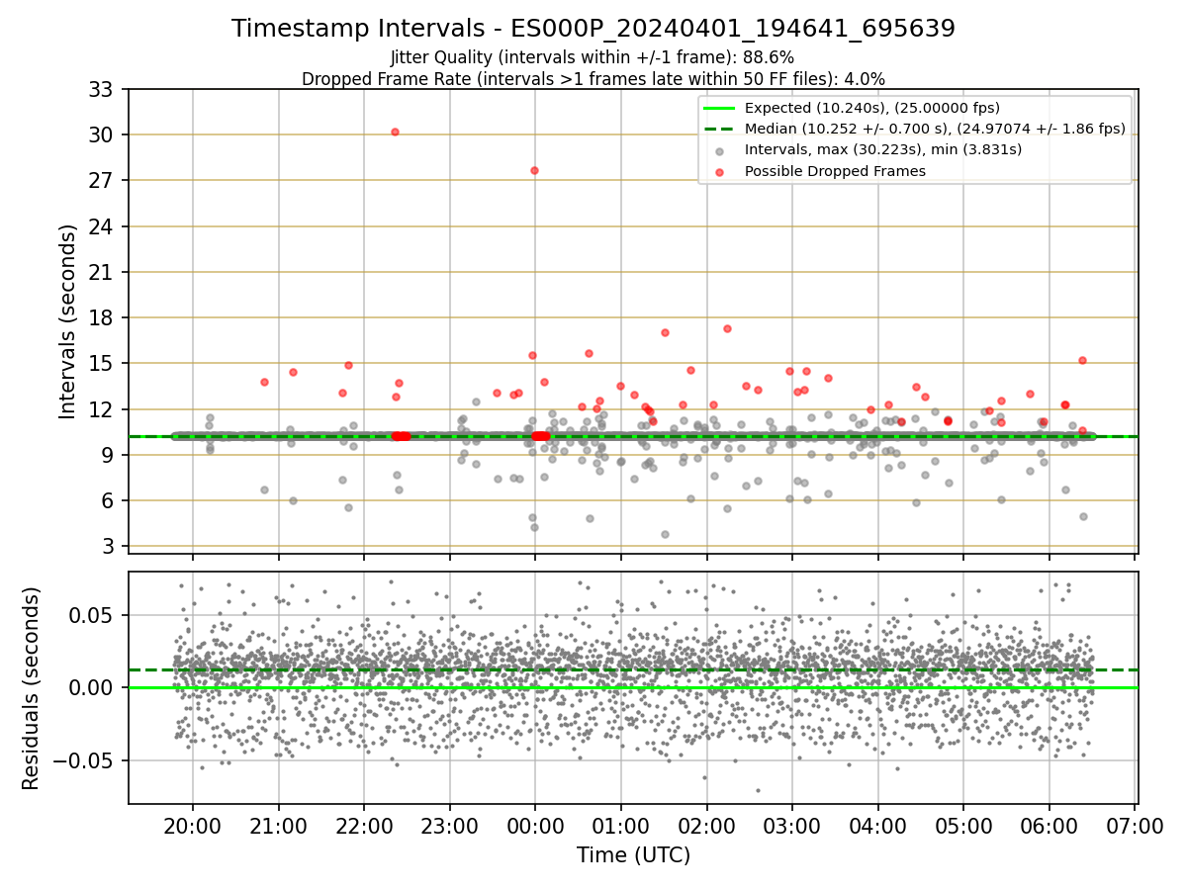Image resolution: width=1187 pixels, height=890 pixels.
Task: Click the 'Residuals (seconds)' y-axis label
Action: point(32,688)
